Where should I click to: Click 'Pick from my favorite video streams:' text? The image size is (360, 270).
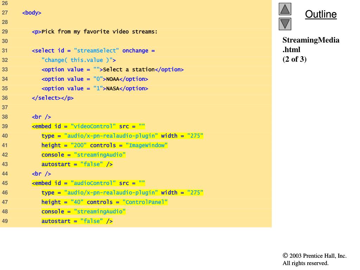click(x=99, y=31)
